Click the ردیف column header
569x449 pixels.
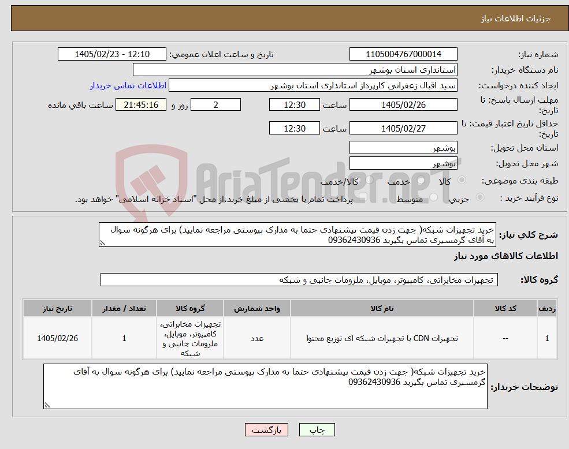pyautogui.click(x=547, y=308)
